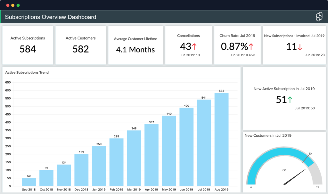Screen dimensions: 328x194
Task: Open the Active Customers 582 value
Action: (x=80, y=49)
